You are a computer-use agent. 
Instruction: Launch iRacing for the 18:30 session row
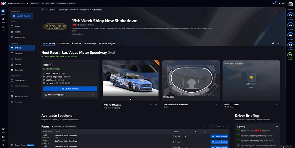point(219,136)
